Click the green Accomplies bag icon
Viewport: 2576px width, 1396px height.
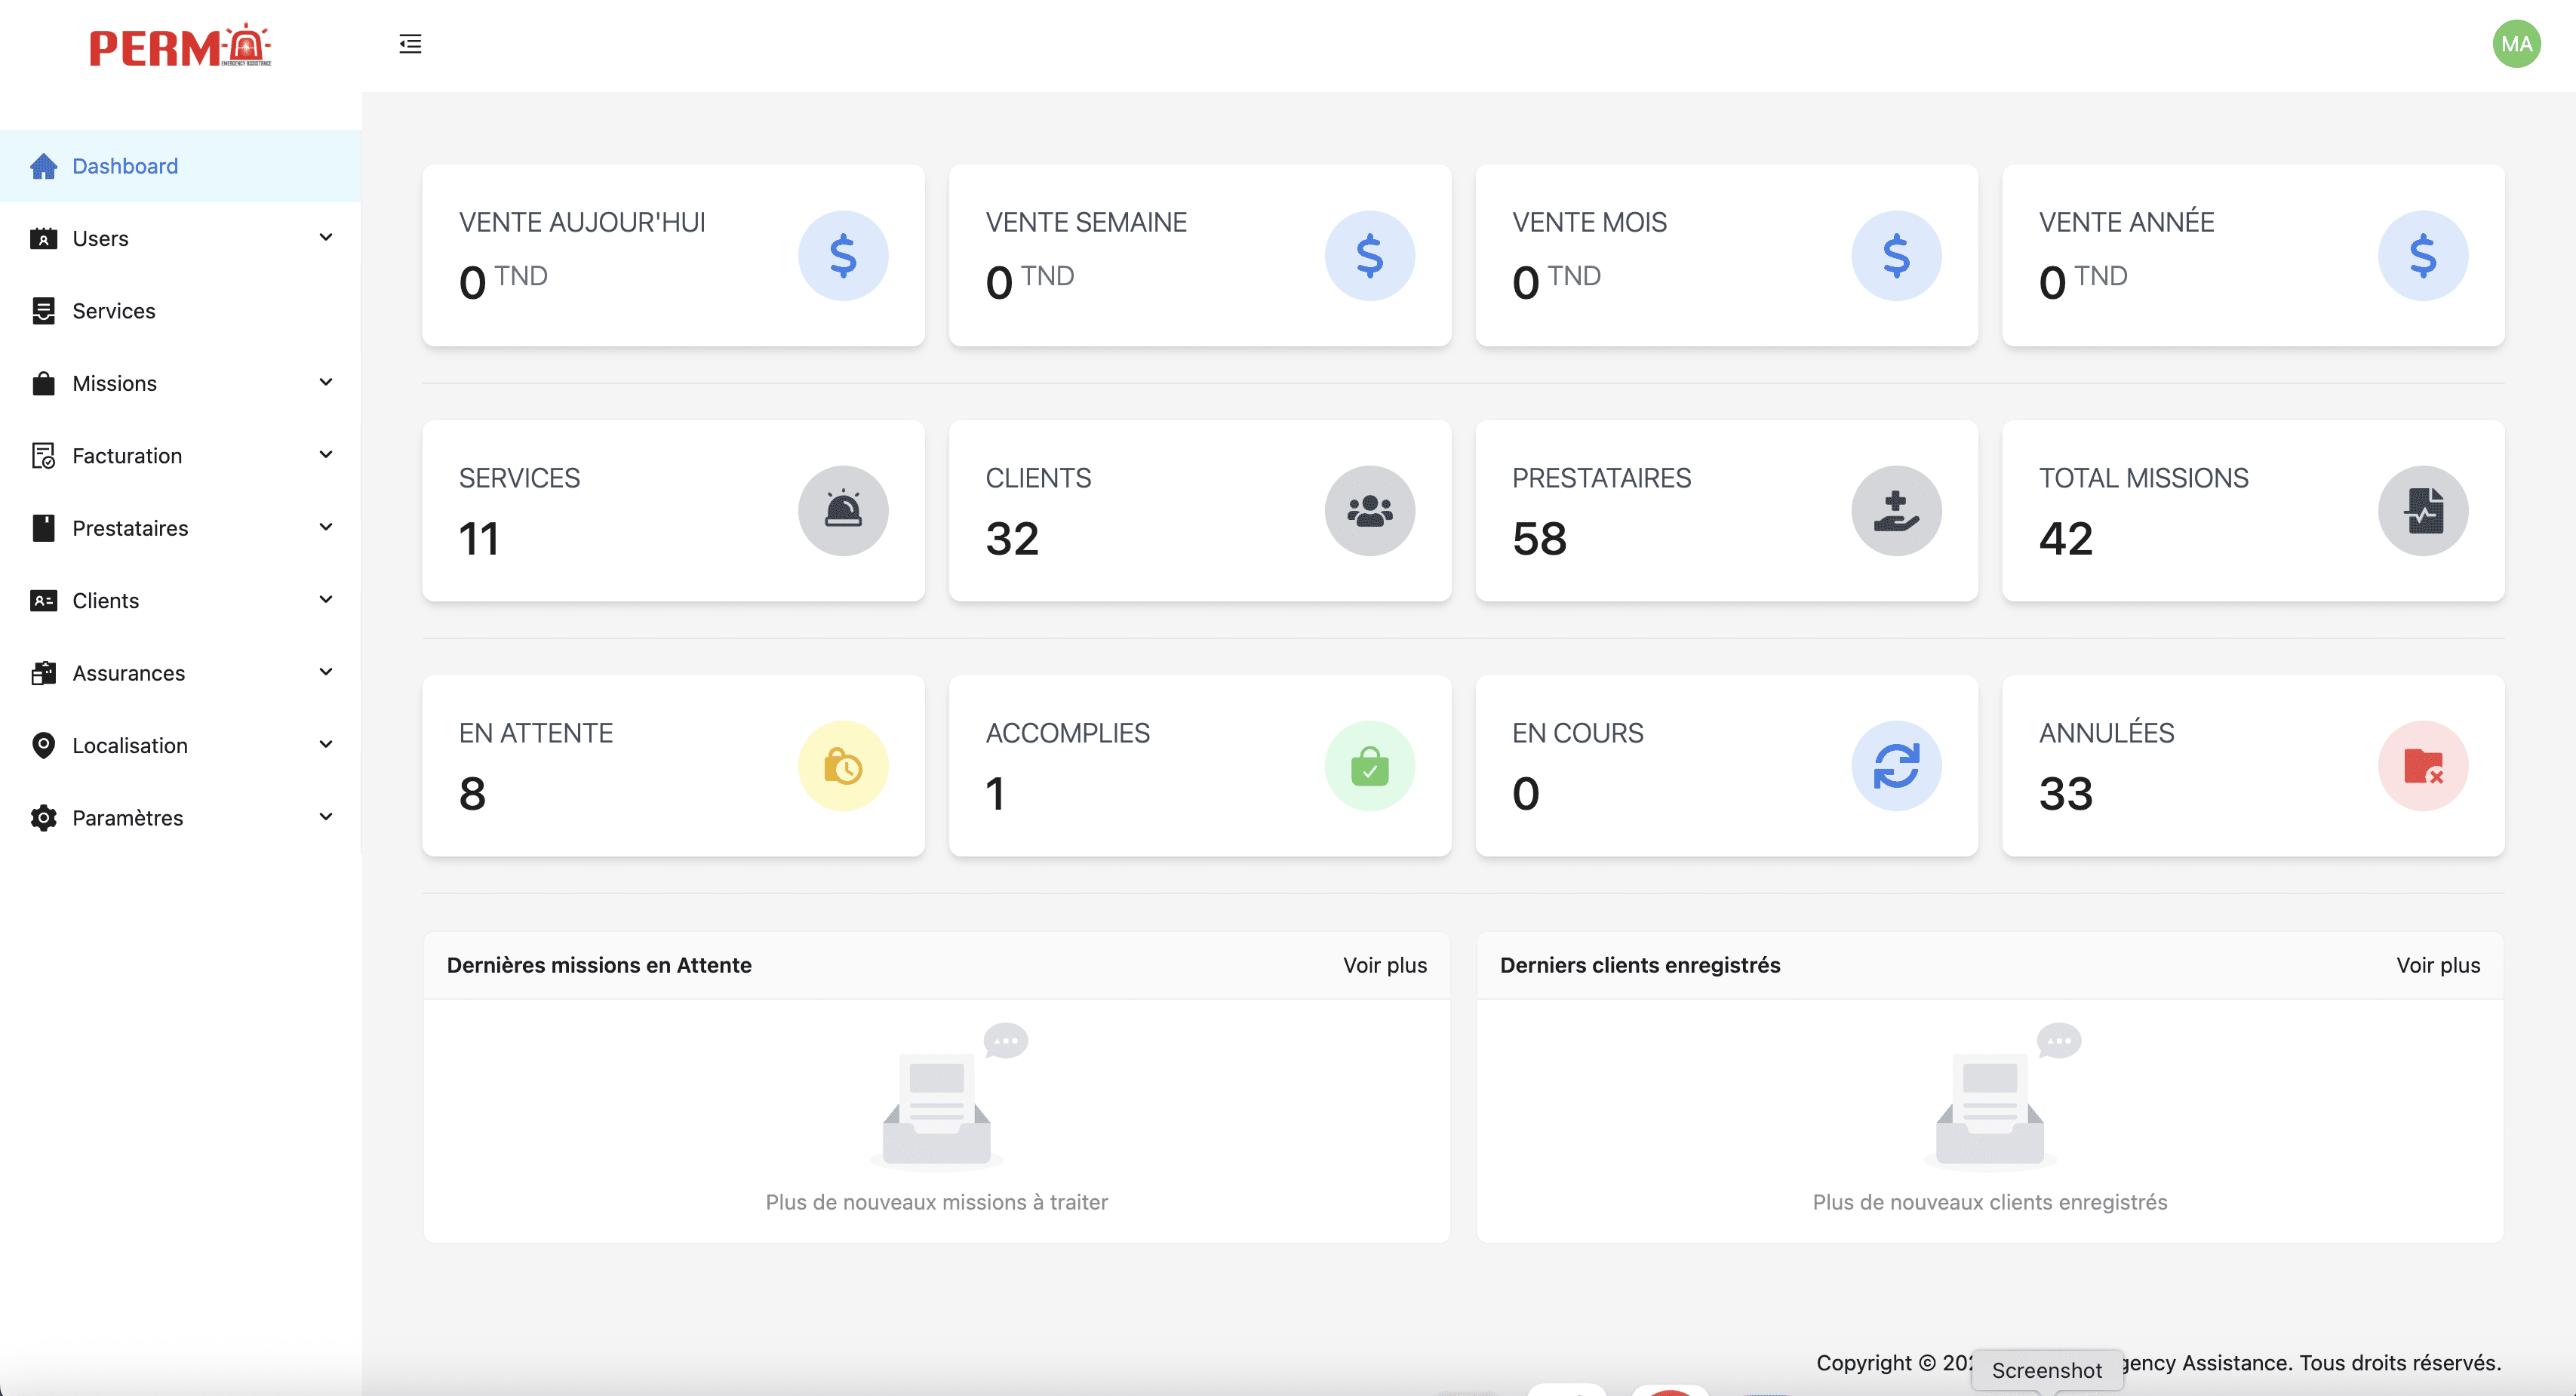pyautogui.click(x=1369, y=766)
